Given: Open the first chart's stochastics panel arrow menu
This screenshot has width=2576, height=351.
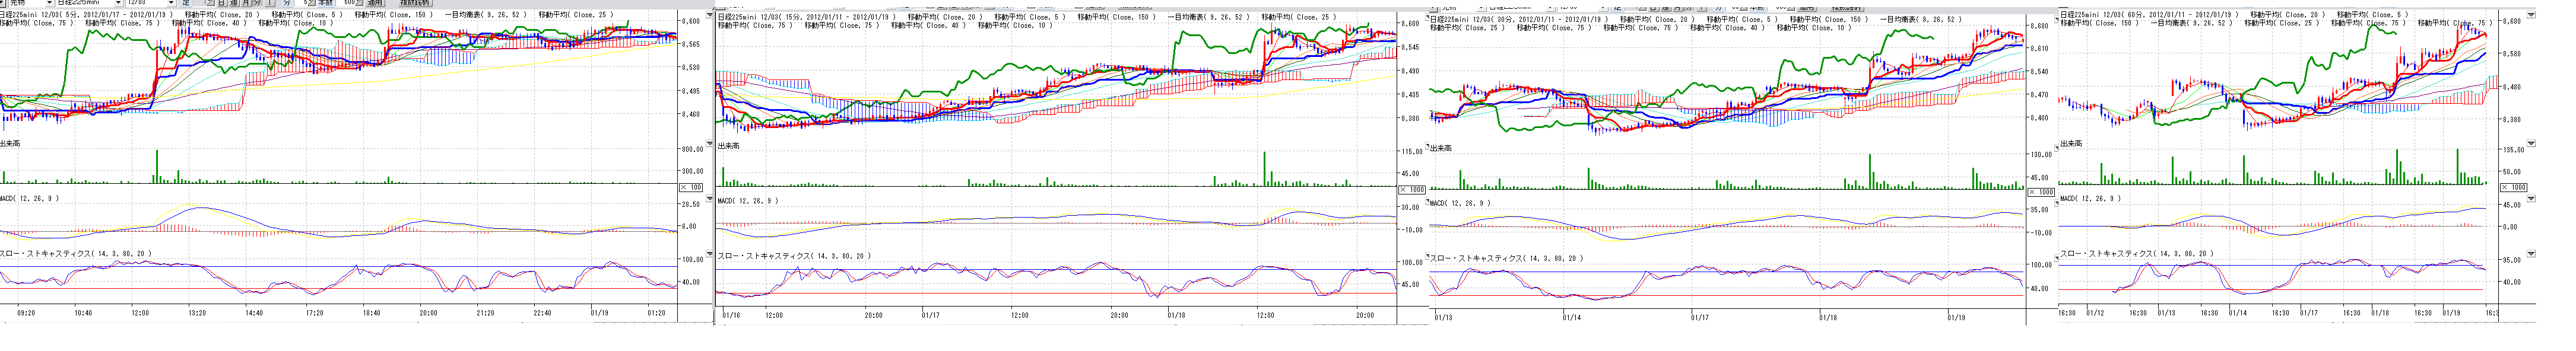Looking at the screenshot, I should point(709,254).
